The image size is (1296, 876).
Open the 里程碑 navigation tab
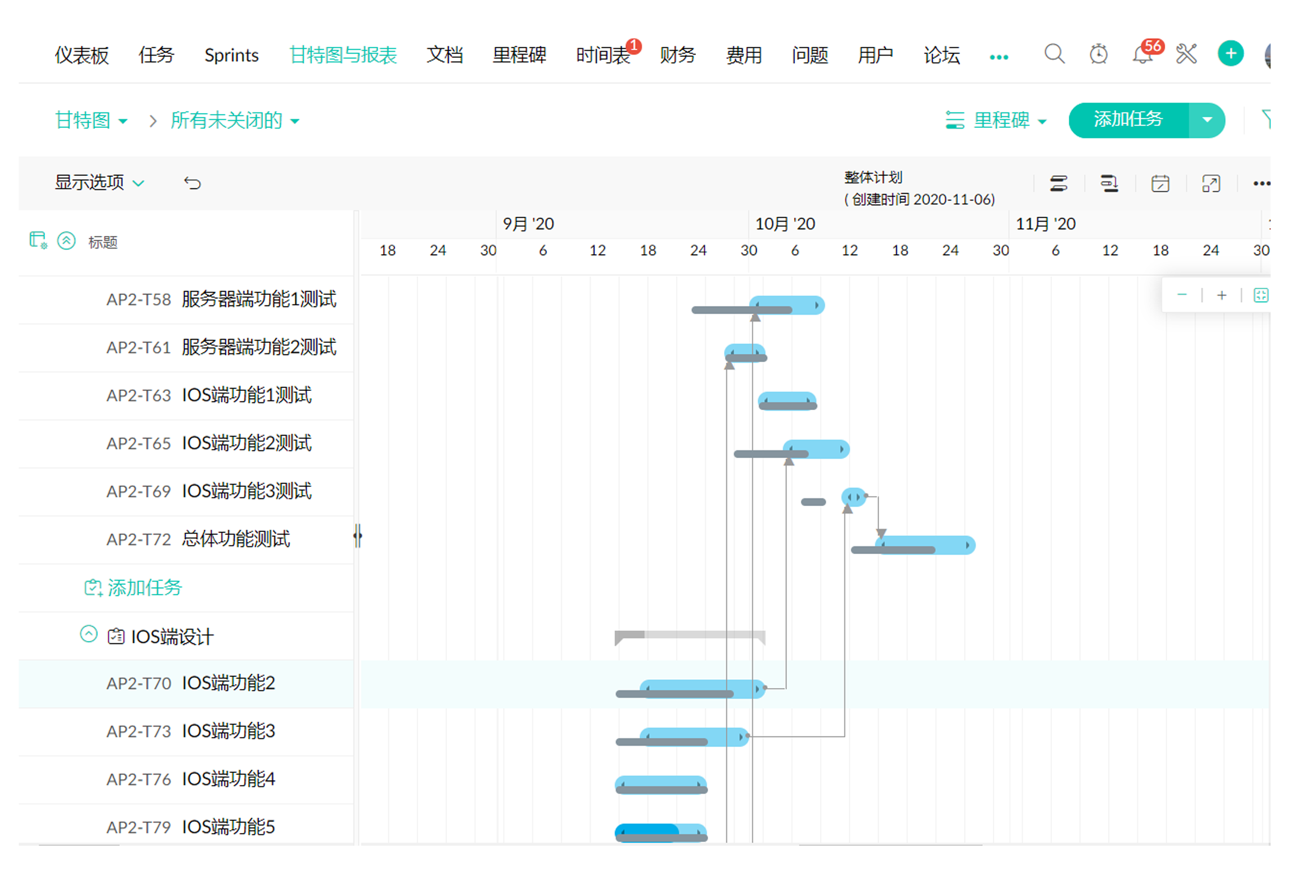point(518,55)
